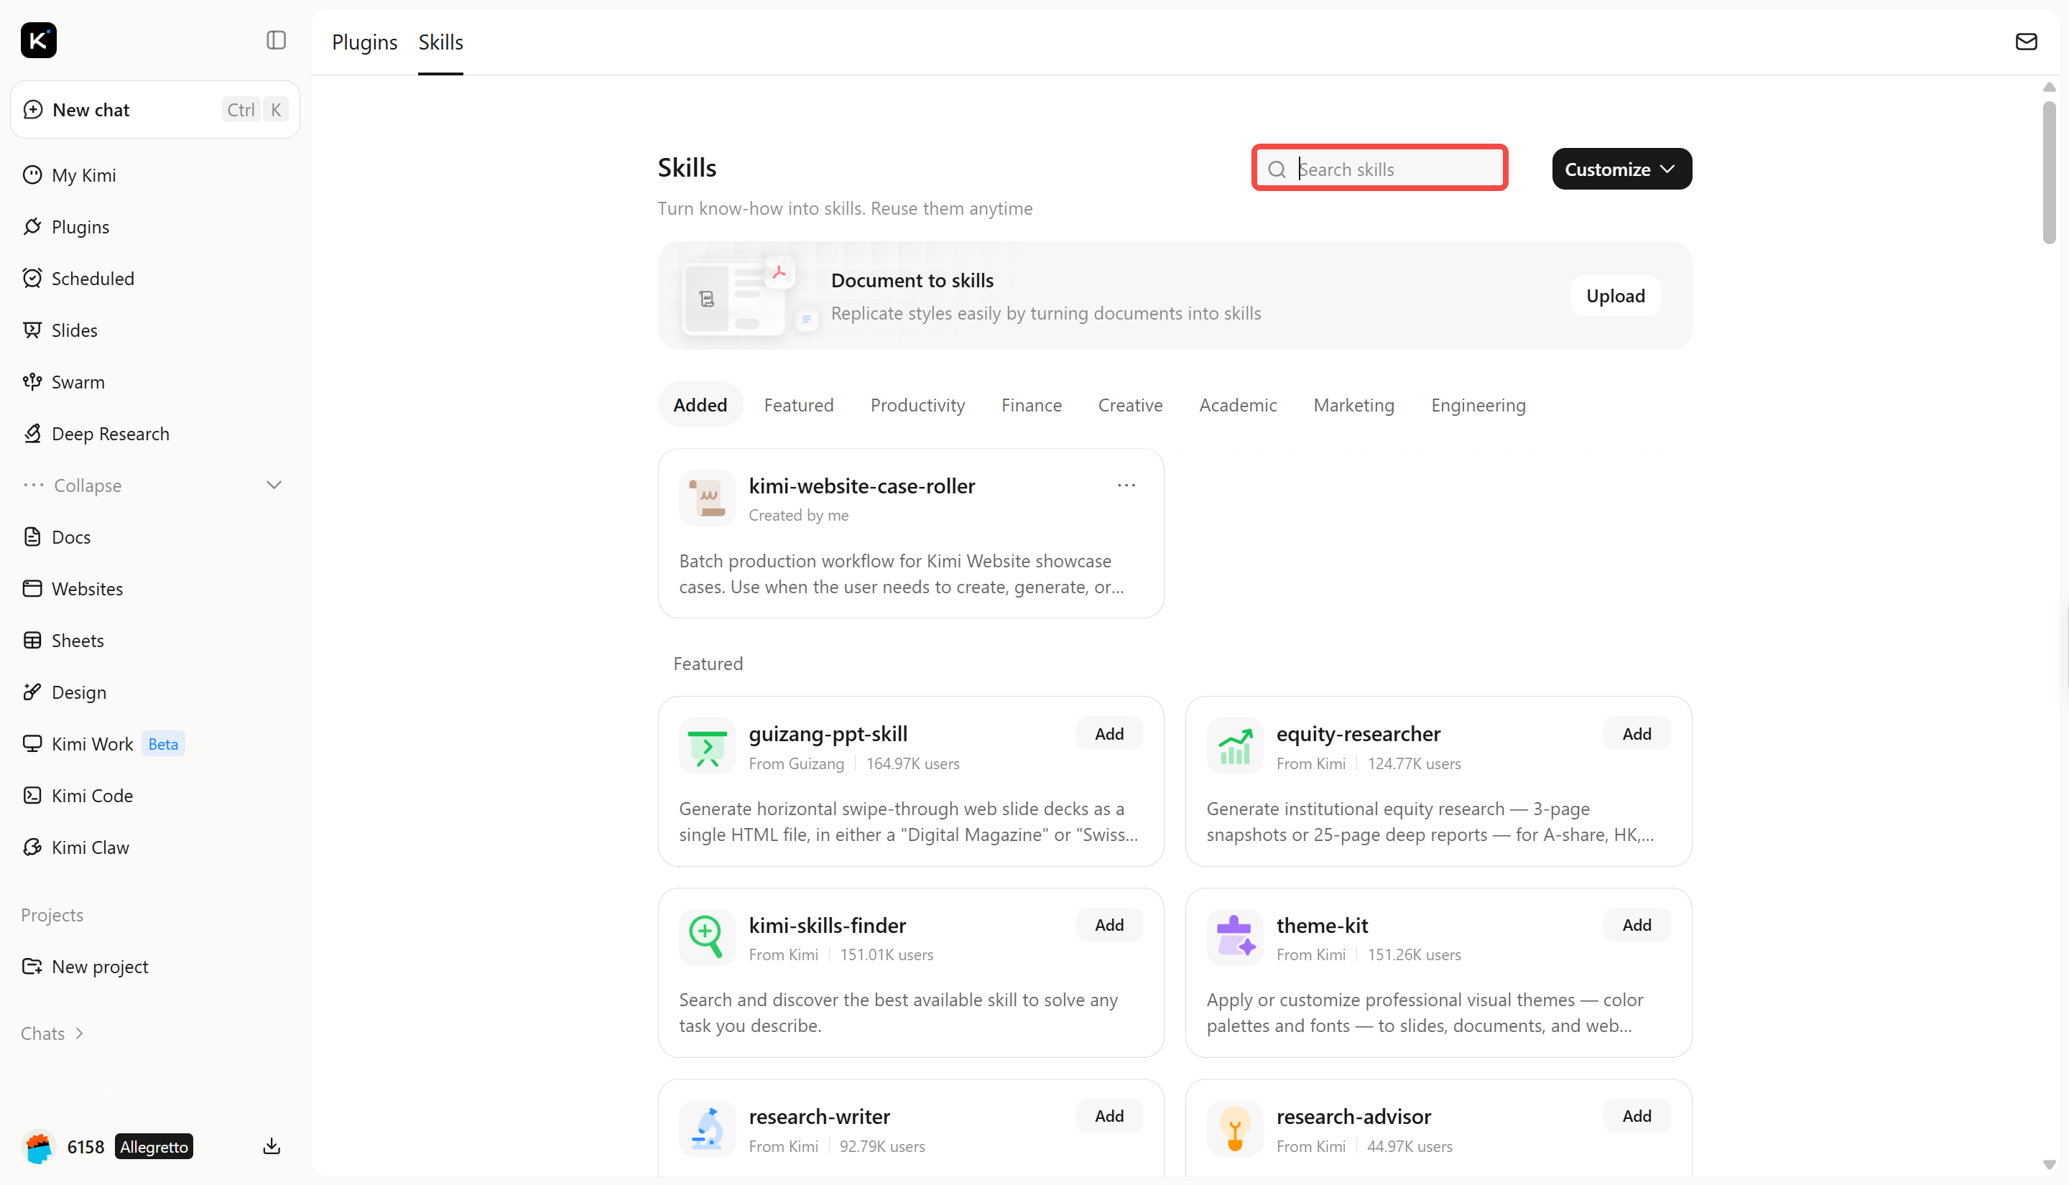Click kimi-skills-finder magnifier icon
This screenshot has width=2069, height=1185.
pyautogui.click(x=708, y=937)
